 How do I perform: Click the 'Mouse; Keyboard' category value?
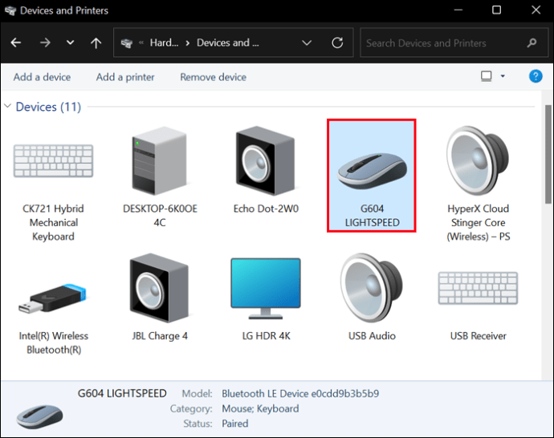pos(260,408)
